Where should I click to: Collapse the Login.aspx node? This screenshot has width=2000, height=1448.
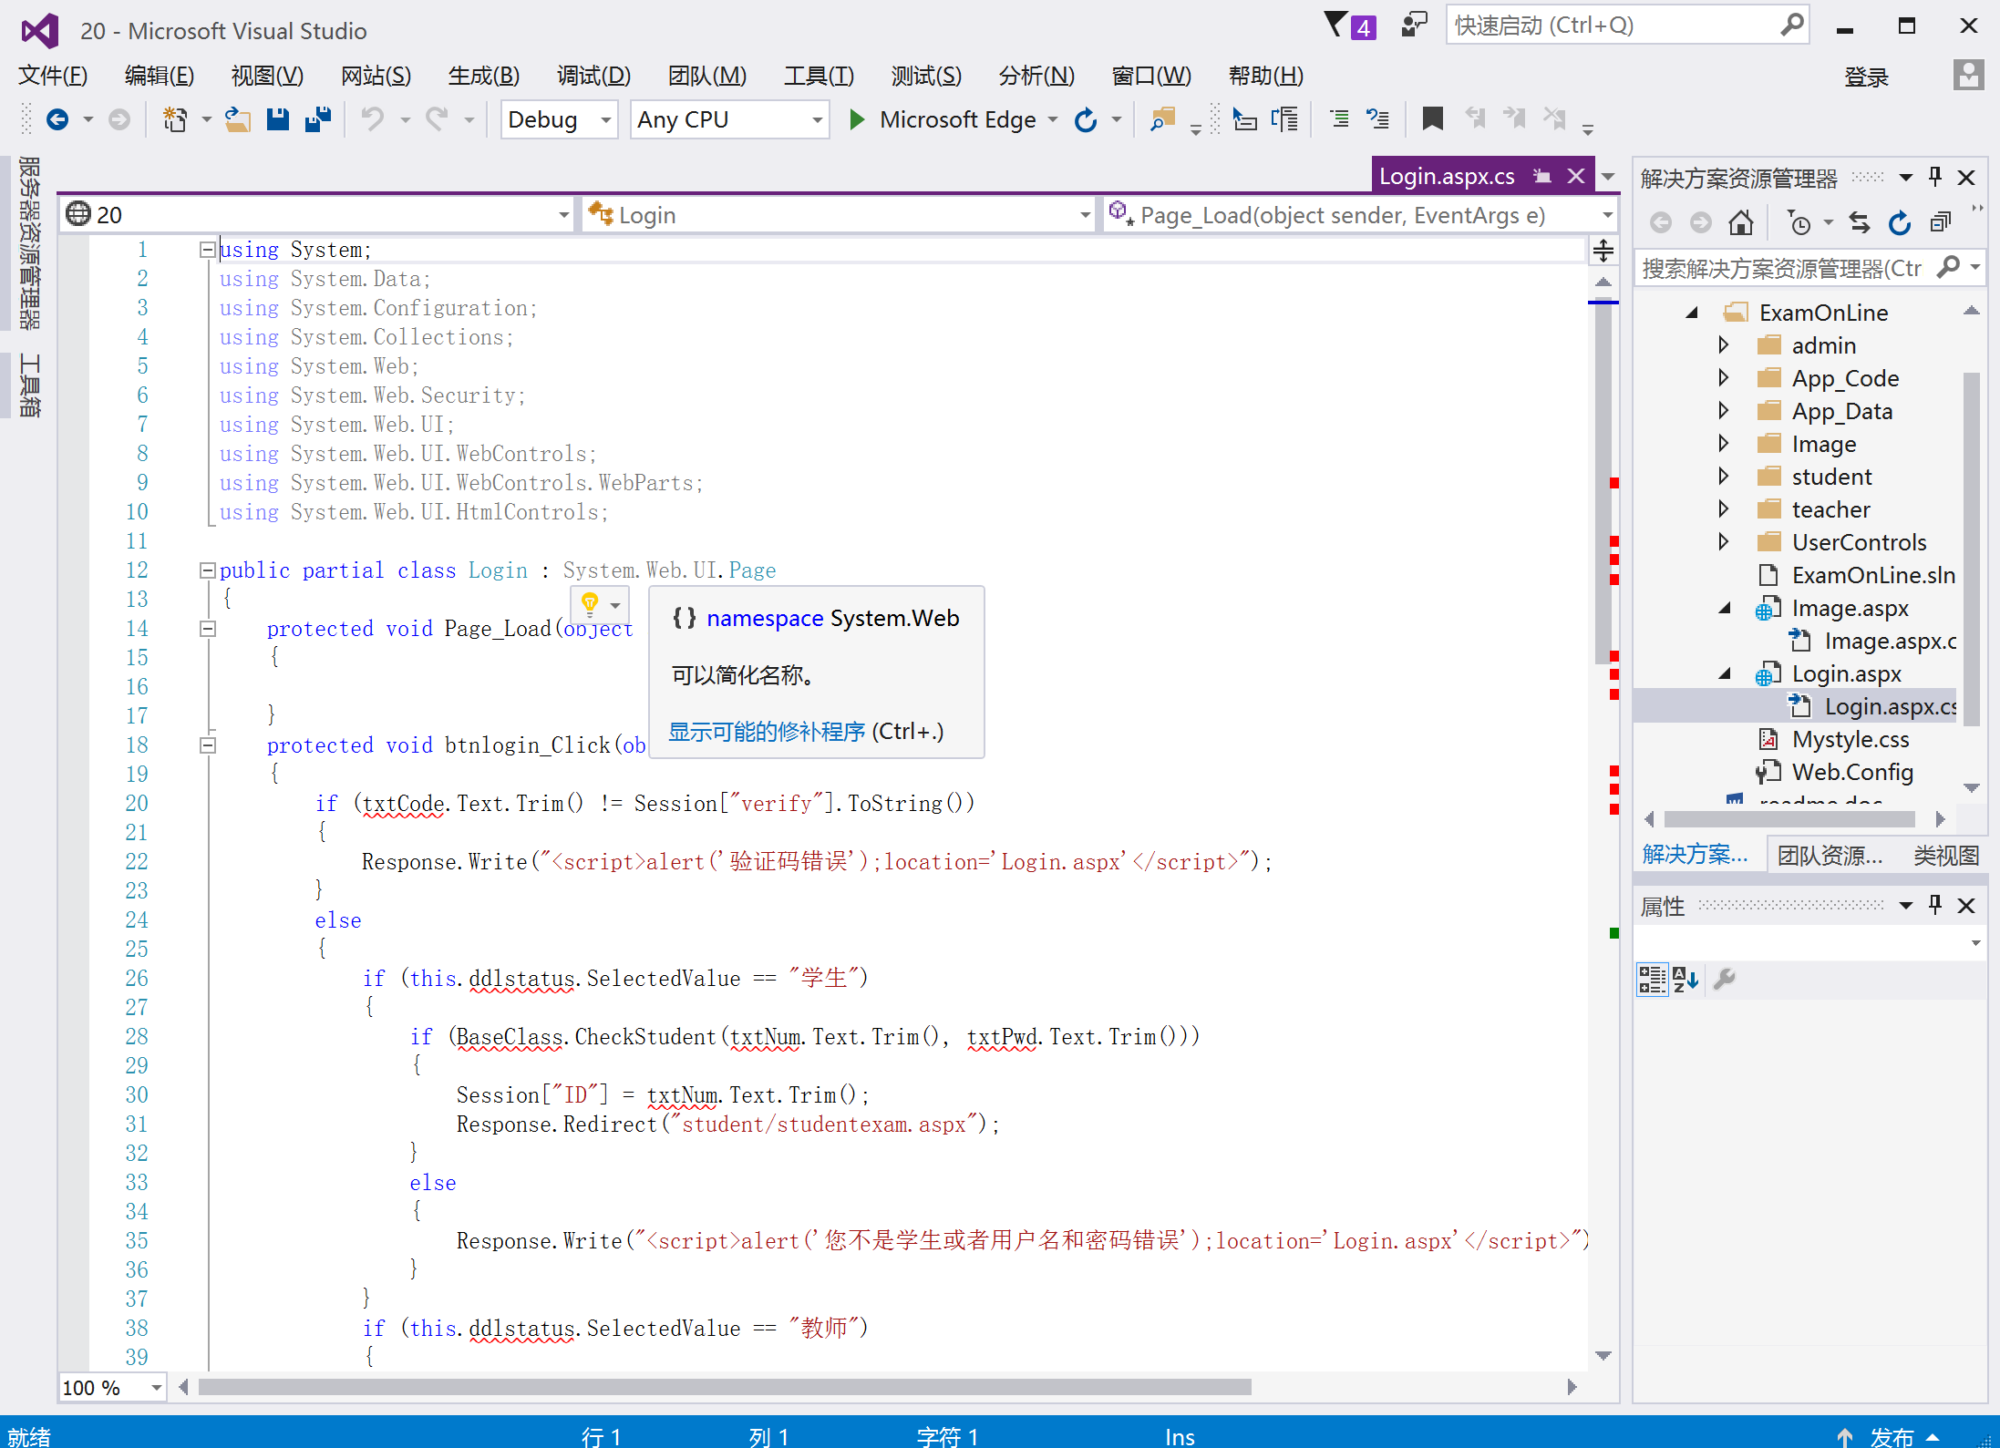pos(1725,673)
